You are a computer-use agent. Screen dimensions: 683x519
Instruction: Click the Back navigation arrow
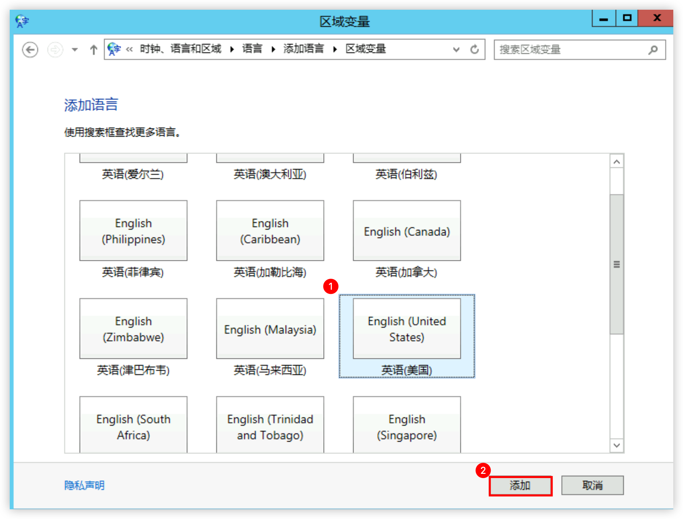pos(30,50)
